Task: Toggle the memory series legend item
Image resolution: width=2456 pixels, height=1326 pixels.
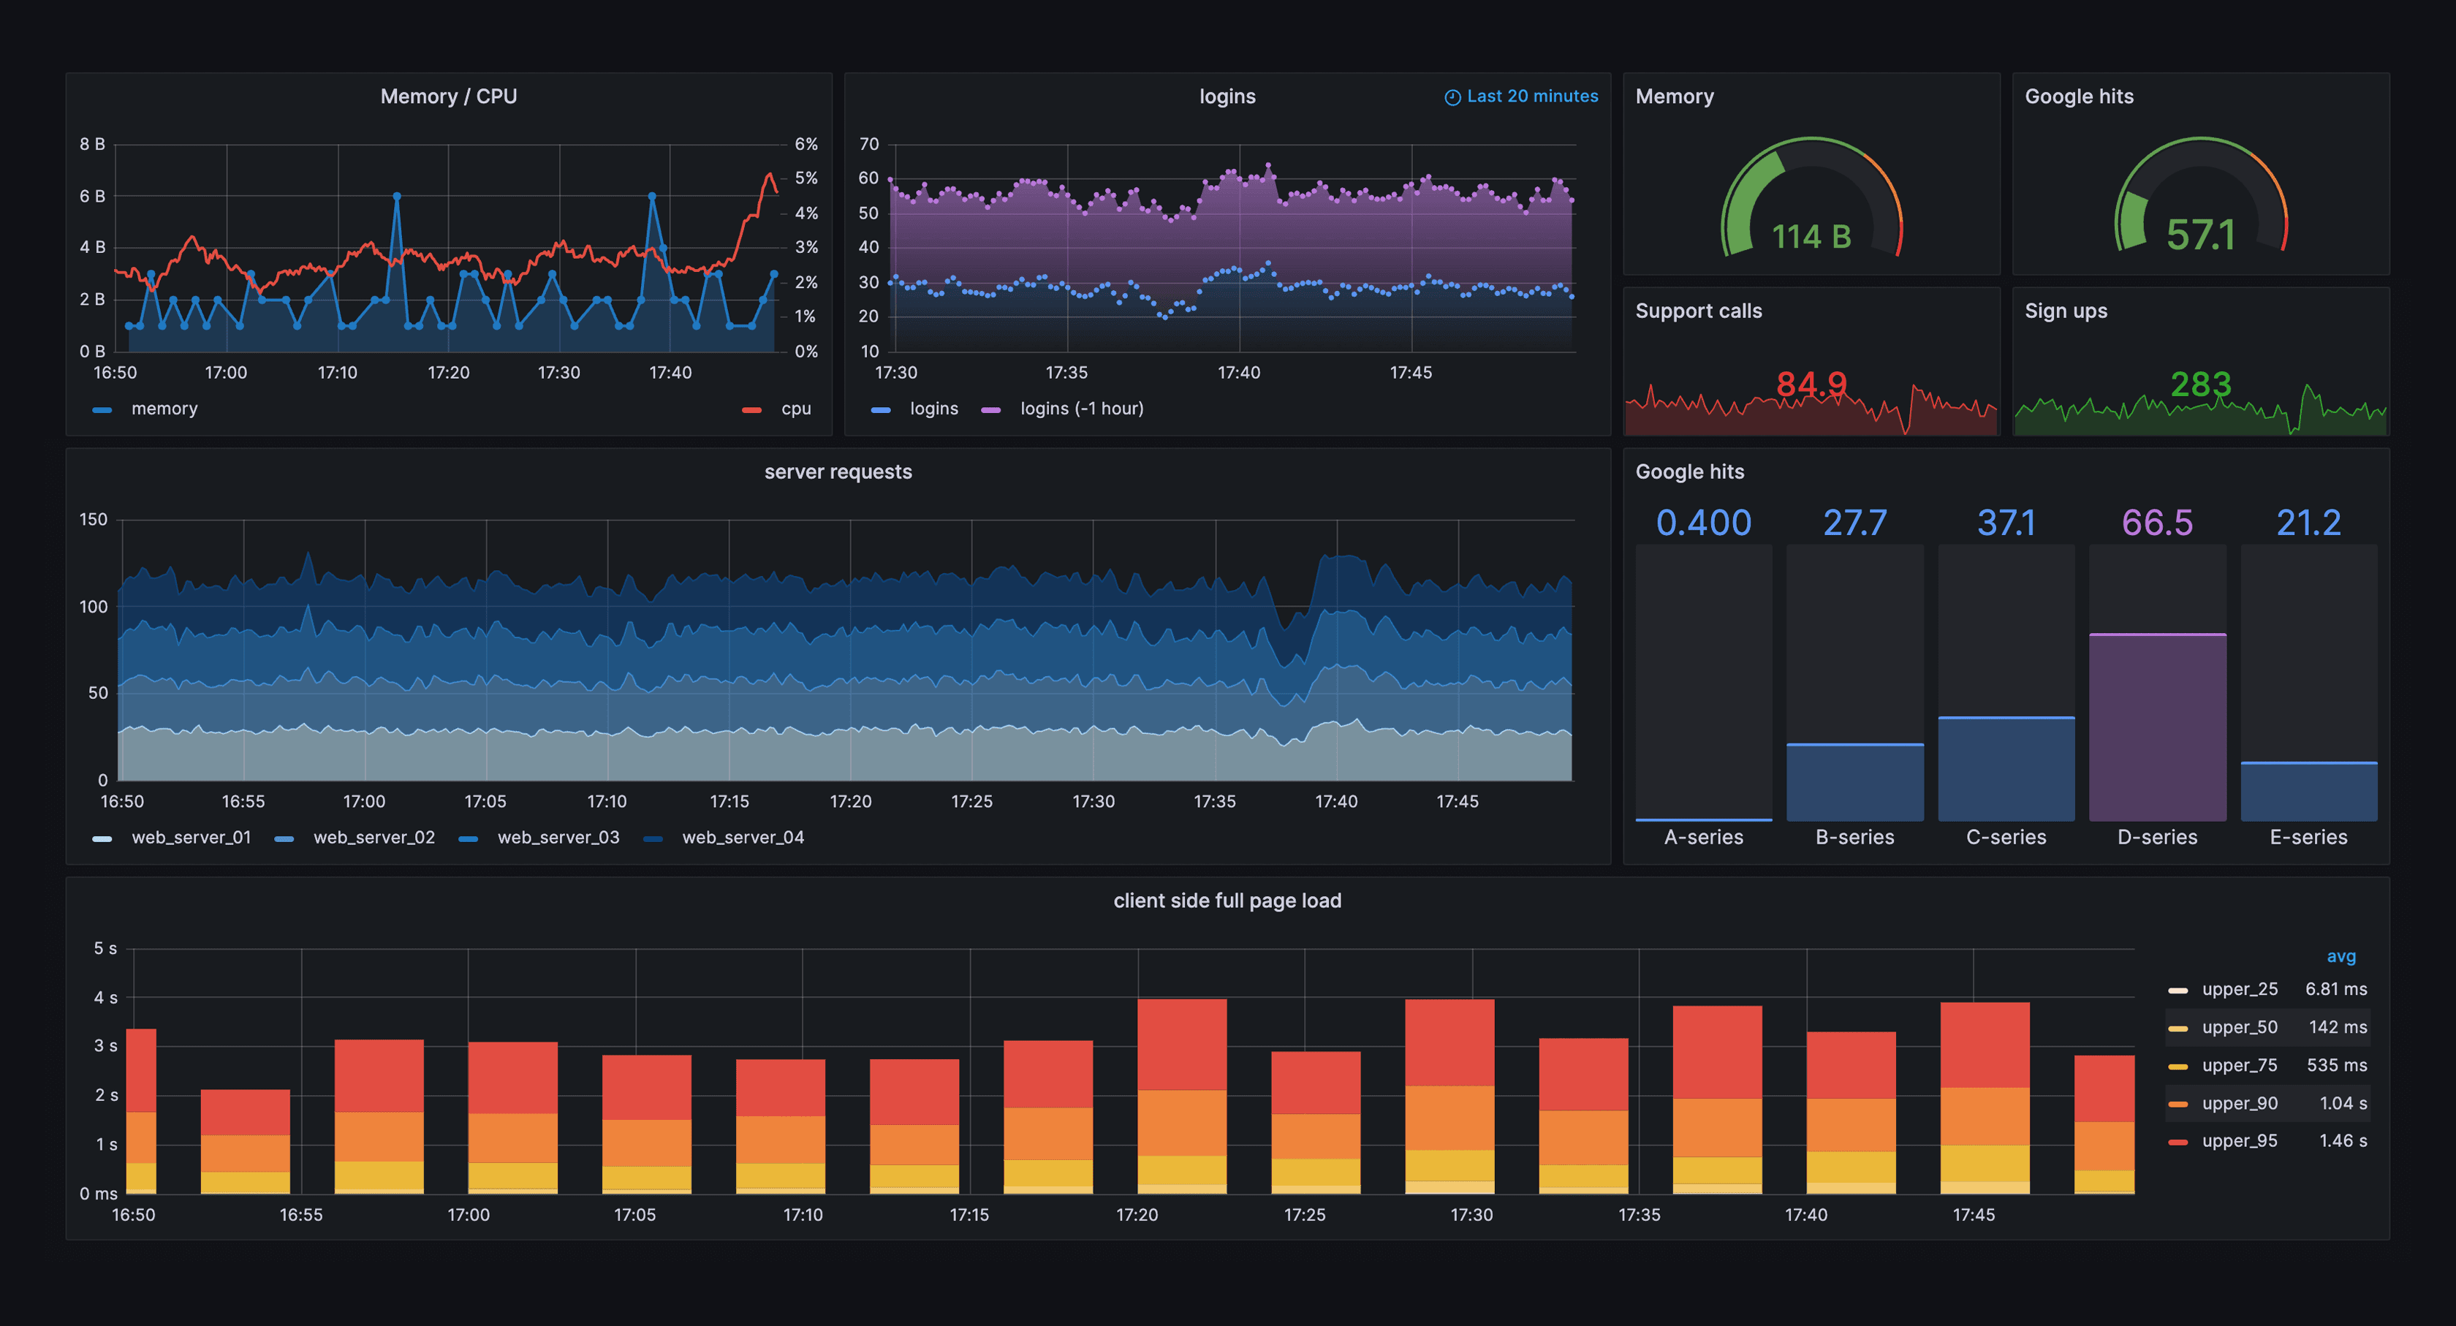Action: tap(164, 409)
